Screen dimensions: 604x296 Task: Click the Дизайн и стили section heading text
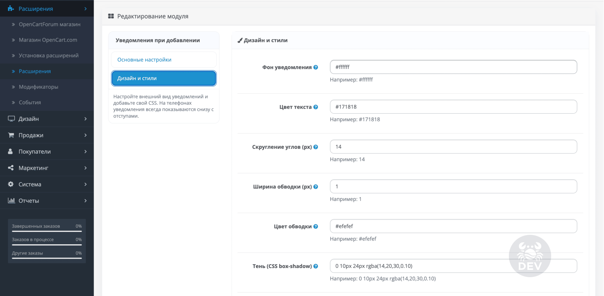[266, 40]
